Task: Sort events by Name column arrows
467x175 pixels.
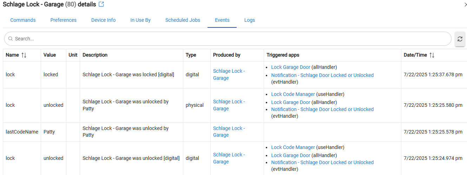Action: [24, 55]
